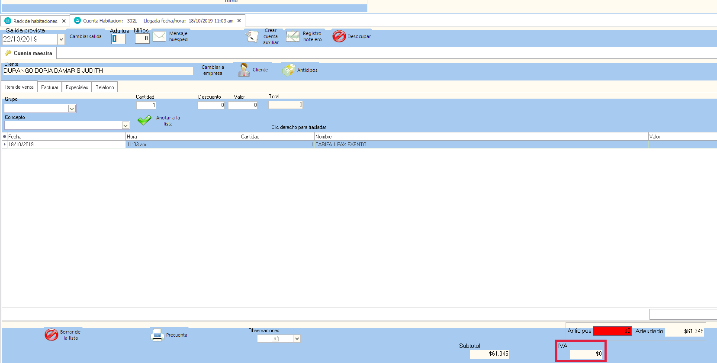This screenshot has width=717, height=363.
Task: Click the green Anotar a la lista checkmark
Action: [145, 120]
